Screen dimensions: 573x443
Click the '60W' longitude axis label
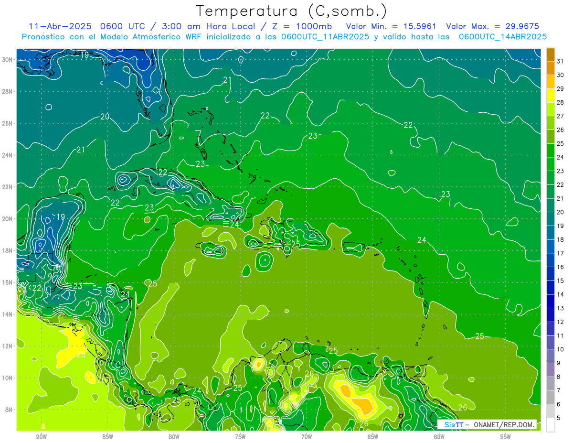[439, 437]
